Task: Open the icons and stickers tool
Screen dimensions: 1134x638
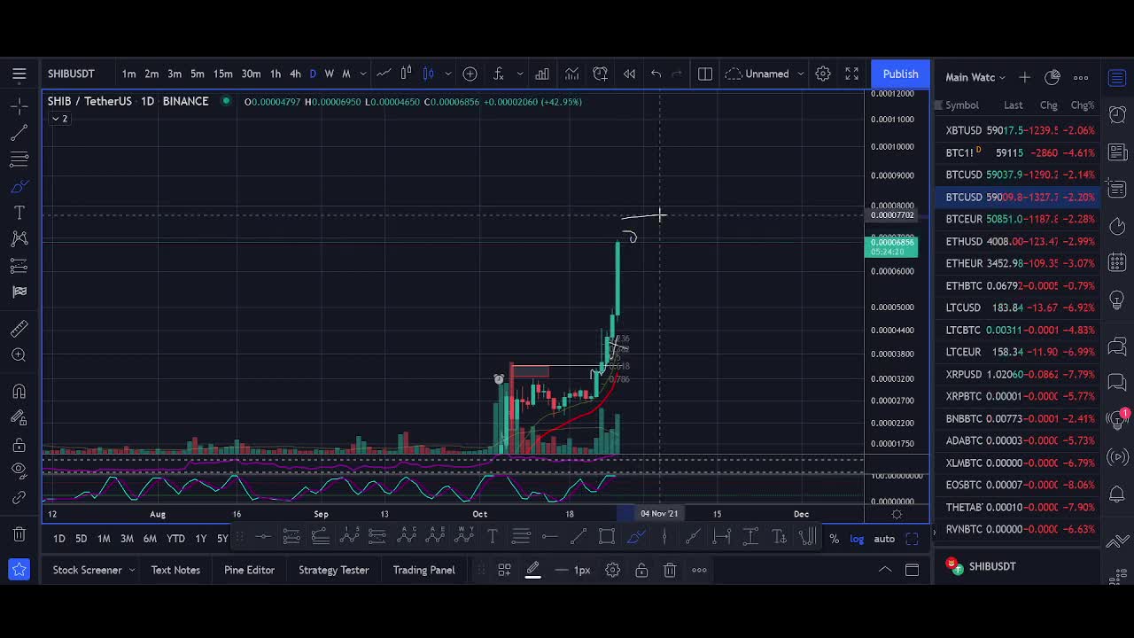Action: (19, 292)
